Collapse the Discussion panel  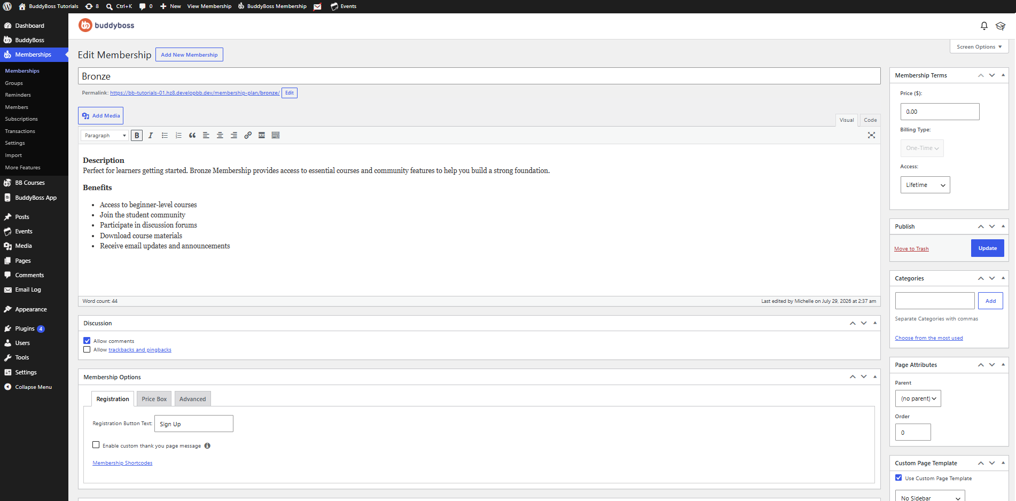point(875,323)
